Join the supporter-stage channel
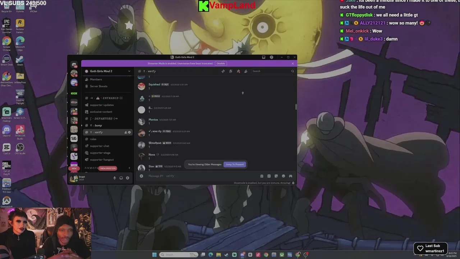460x259 pixels. click(x=108, y=153)
